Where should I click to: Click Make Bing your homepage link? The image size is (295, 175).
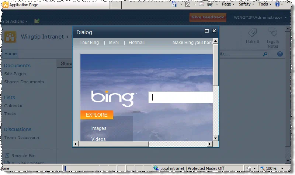click(192, 43)
